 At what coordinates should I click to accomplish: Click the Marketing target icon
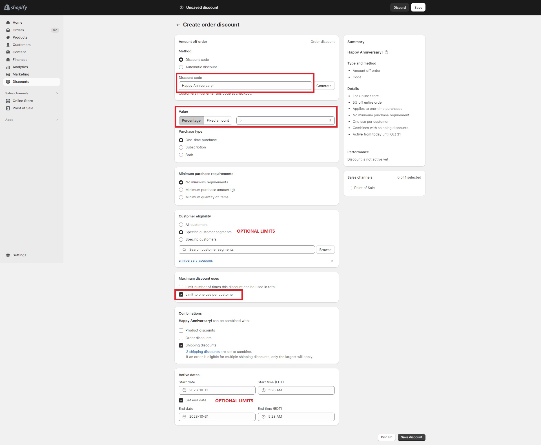click(8, 74)
